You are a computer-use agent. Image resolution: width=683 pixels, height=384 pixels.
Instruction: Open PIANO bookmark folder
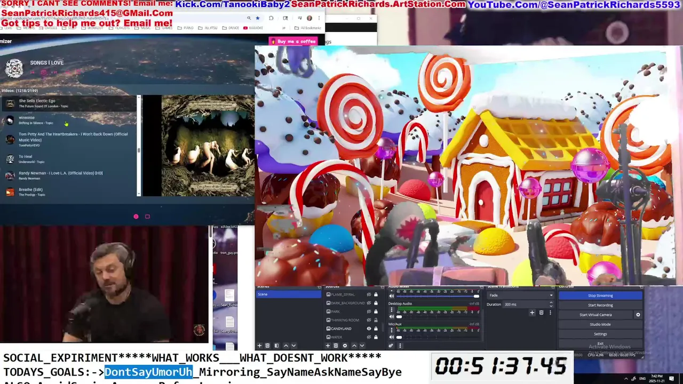[186, 28]
